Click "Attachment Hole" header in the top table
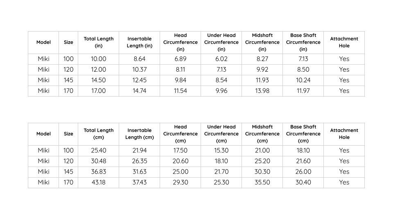This screenshot has width=393, height=221. [x=344, y=42]
